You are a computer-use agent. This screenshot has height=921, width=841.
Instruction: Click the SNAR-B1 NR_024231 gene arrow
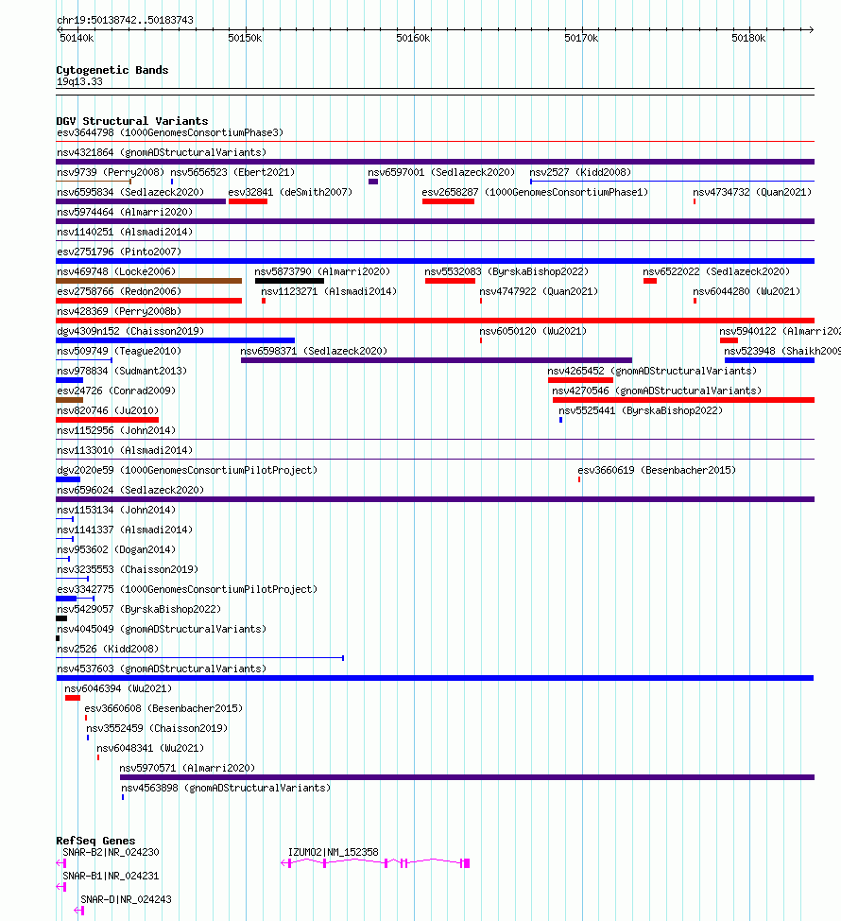coord(61,886)
